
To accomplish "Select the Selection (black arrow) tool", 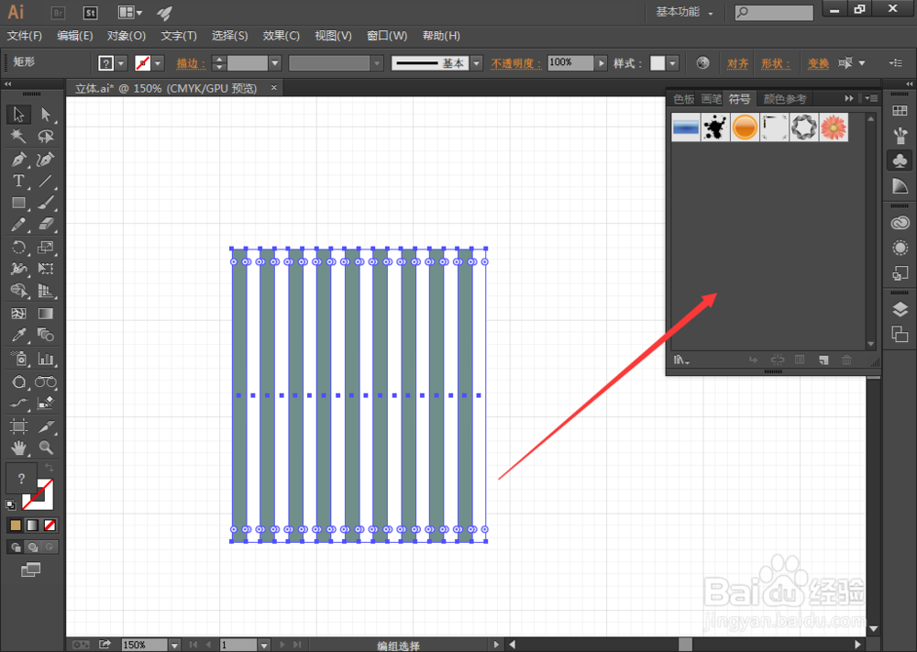I will tap(18, 114).
